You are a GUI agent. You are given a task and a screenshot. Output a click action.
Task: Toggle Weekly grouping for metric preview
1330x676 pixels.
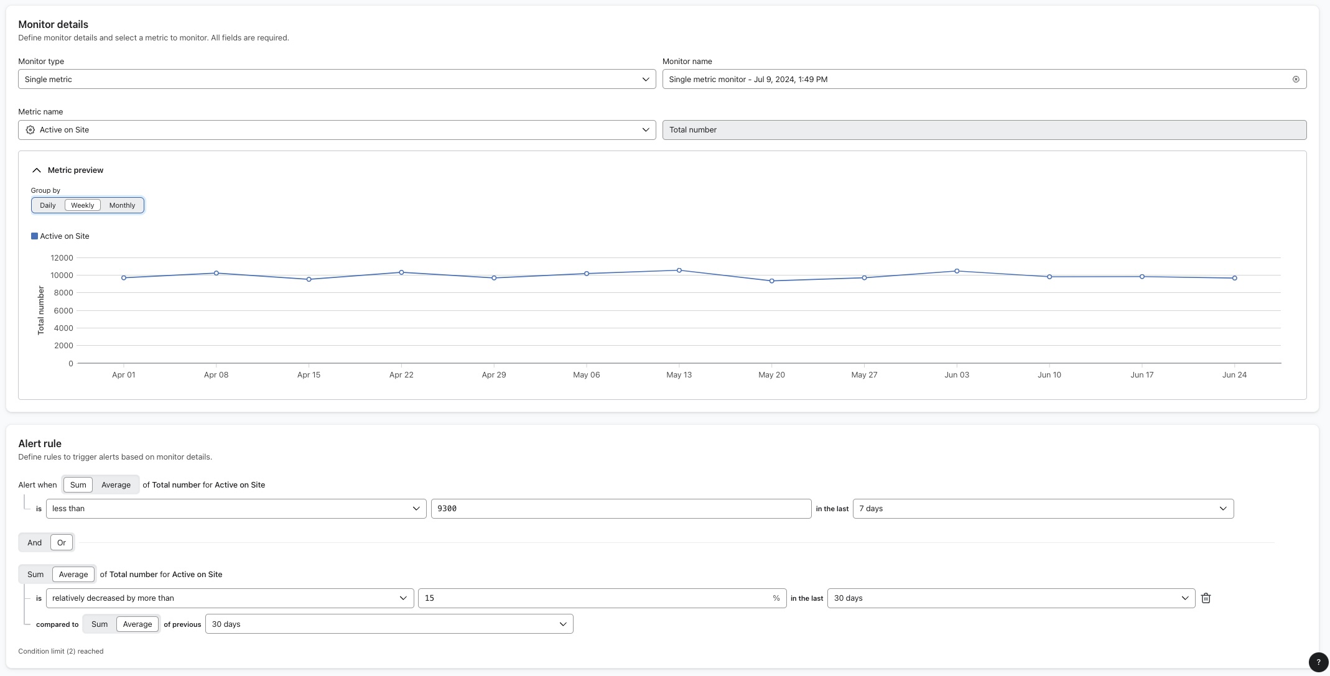[83, 205]
